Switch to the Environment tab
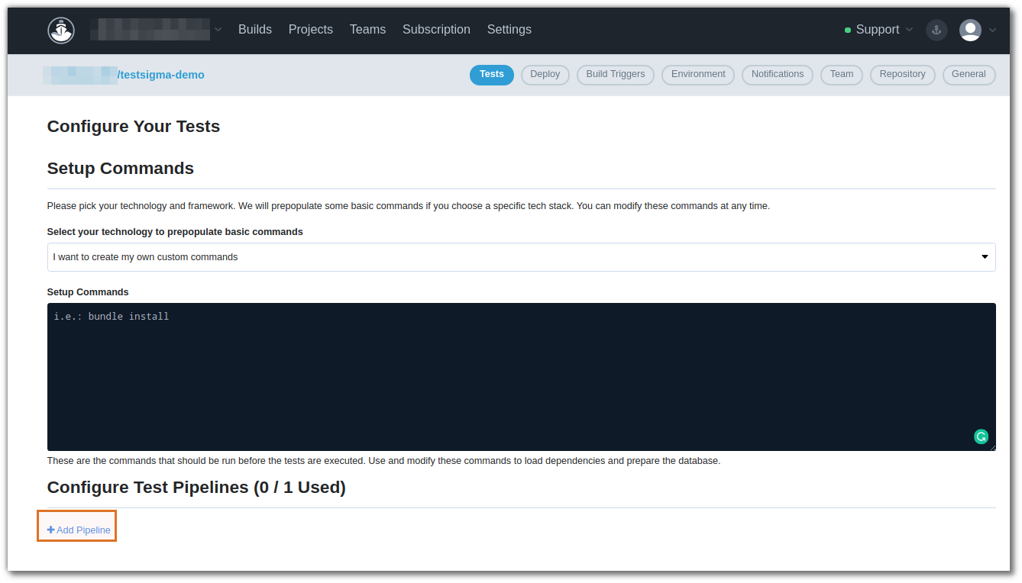This screenshot has height=583, width=1022. coord(697,74)
